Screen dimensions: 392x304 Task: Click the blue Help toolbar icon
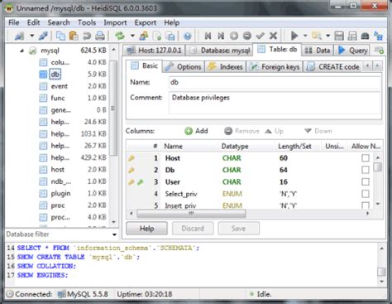click(188, 36)
